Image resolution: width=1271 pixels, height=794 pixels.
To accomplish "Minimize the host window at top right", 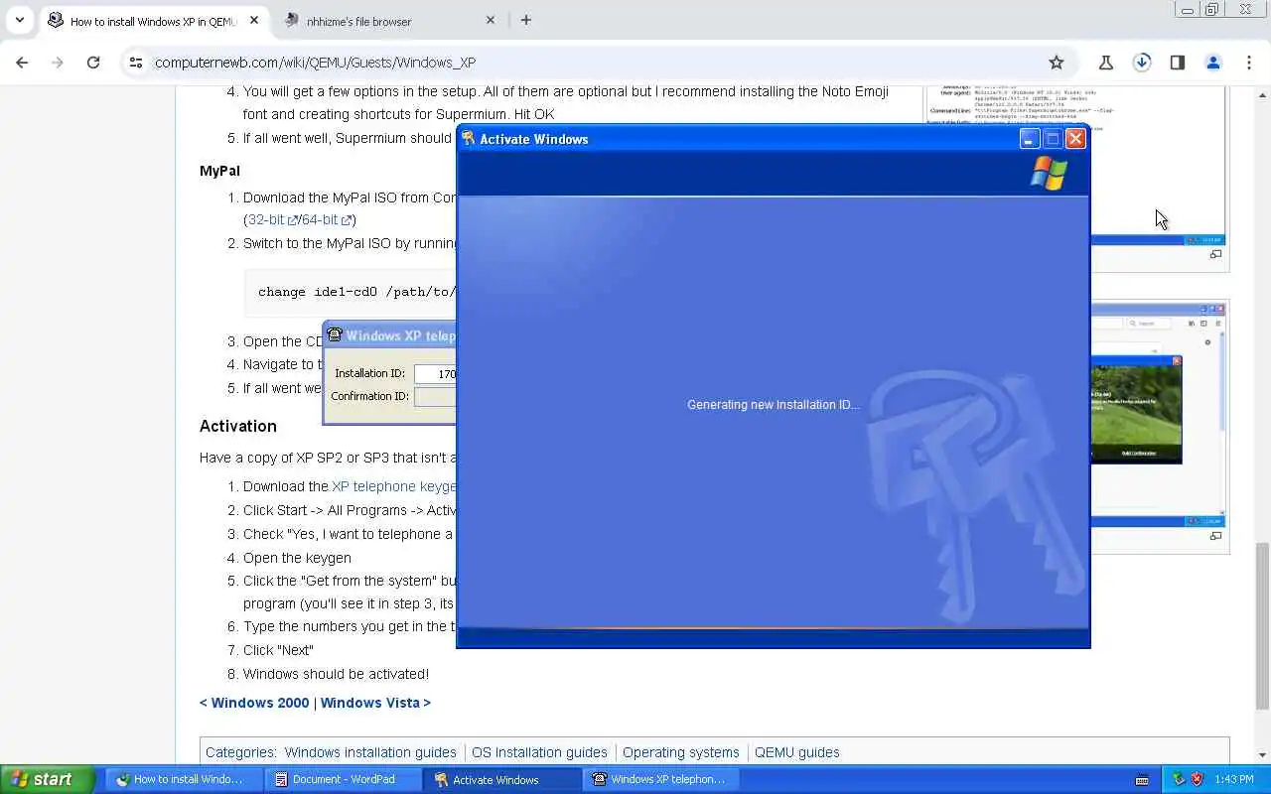I will [1187, 10].
